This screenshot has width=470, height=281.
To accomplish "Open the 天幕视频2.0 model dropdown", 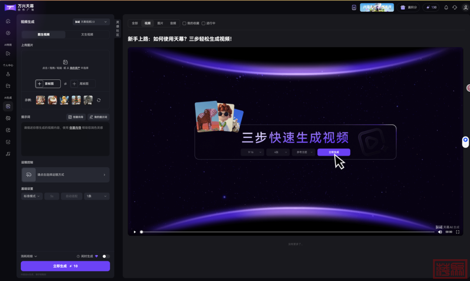I will coord(91,22).
